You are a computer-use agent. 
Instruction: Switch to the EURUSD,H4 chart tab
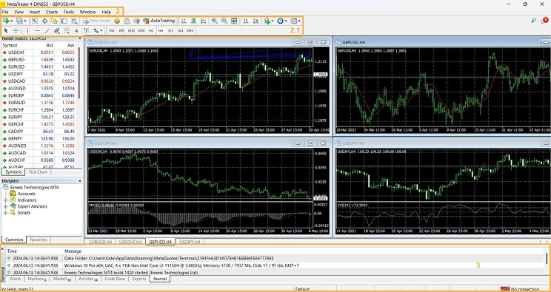(x=101, y=242)
